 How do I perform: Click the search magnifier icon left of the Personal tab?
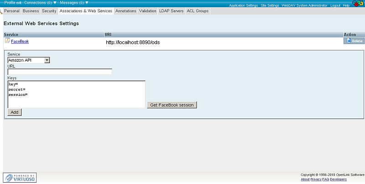(1, 11)
